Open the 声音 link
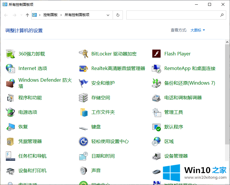230x185 pixels. [96, 171]
